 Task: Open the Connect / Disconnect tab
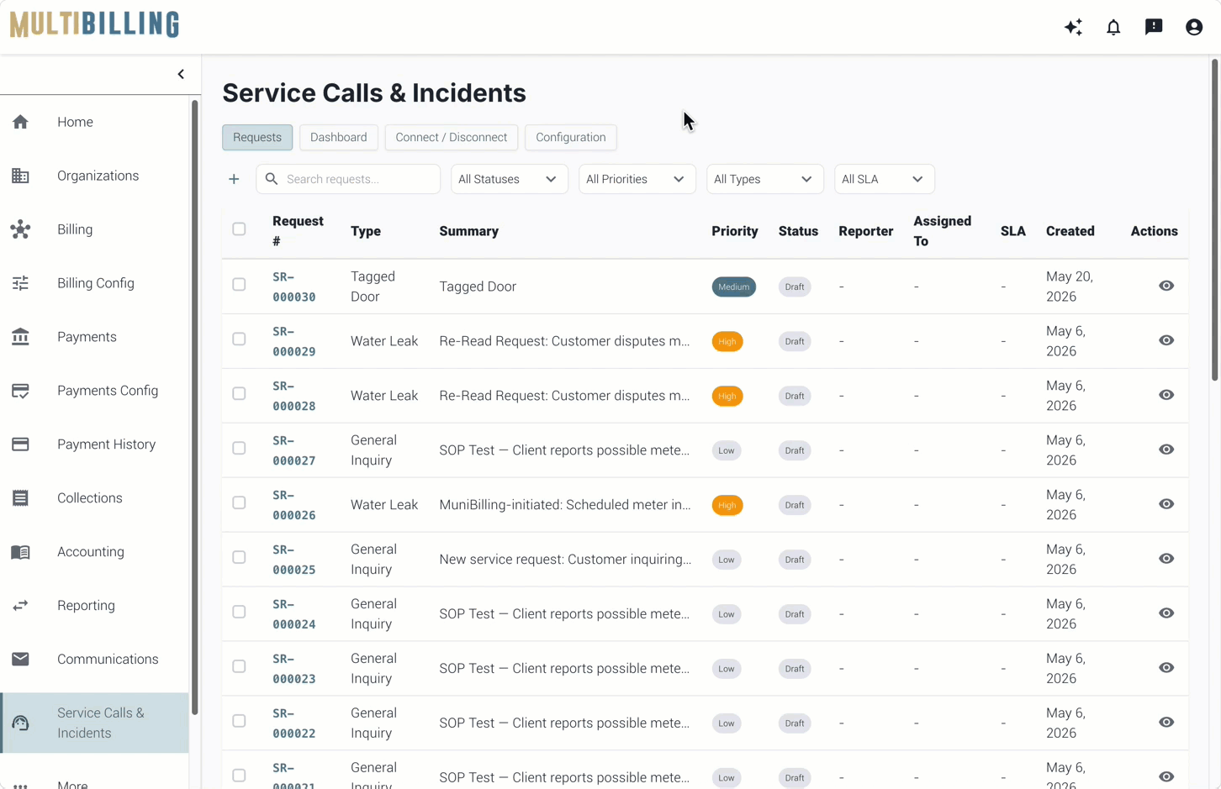point(451,137)
